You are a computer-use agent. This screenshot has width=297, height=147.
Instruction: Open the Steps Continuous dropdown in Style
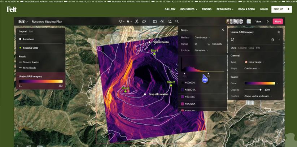[x=252, y=68]
